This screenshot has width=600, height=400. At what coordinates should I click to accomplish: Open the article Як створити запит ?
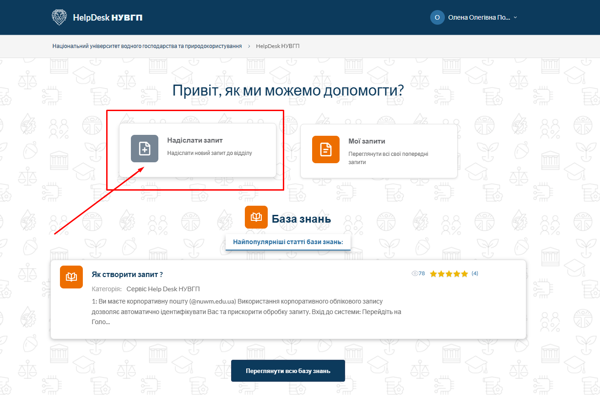click(127, 274)
